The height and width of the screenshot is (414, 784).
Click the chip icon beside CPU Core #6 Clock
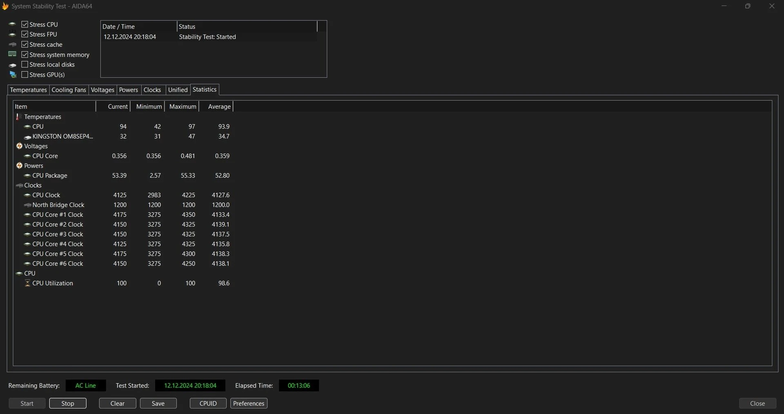27,264
